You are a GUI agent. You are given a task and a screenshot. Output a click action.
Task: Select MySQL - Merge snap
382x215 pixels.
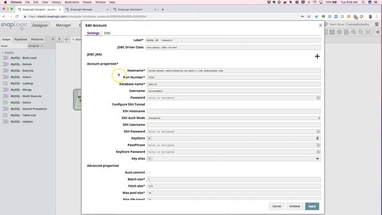tap(21, 90)
